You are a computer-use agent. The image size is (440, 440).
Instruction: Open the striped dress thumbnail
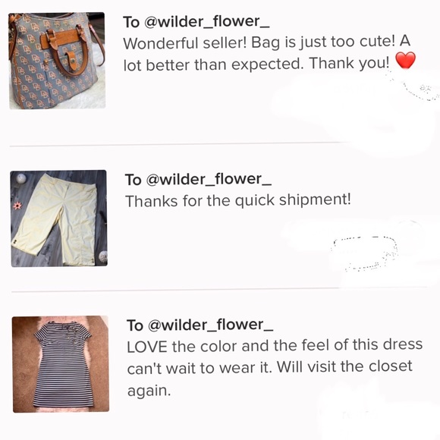pos(61,364)
